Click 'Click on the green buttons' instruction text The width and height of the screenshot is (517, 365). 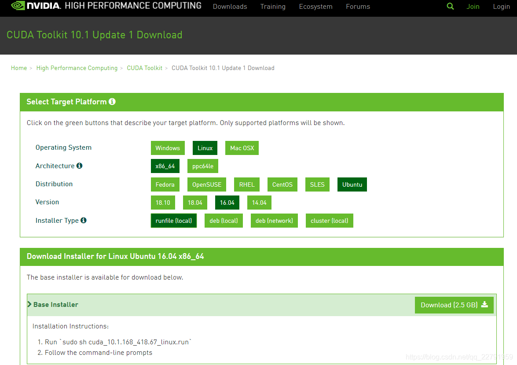[x=186, y=123]
